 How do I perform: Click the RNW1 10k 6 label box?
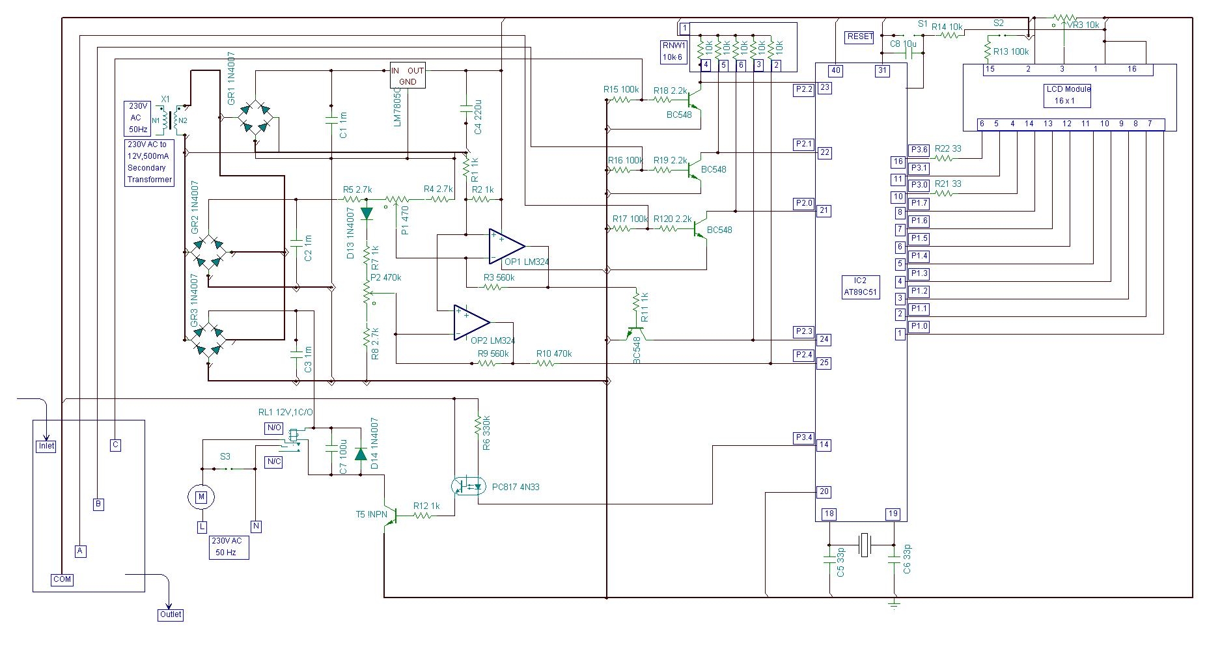tap(673, 51)
